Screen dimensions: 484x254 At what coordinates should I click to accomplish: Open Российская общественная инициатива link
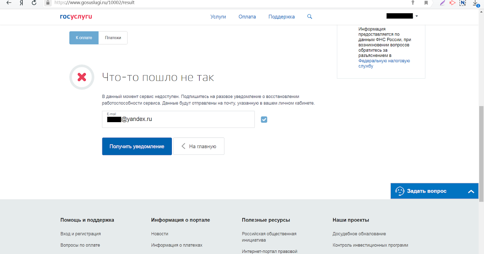pos(269,237)
